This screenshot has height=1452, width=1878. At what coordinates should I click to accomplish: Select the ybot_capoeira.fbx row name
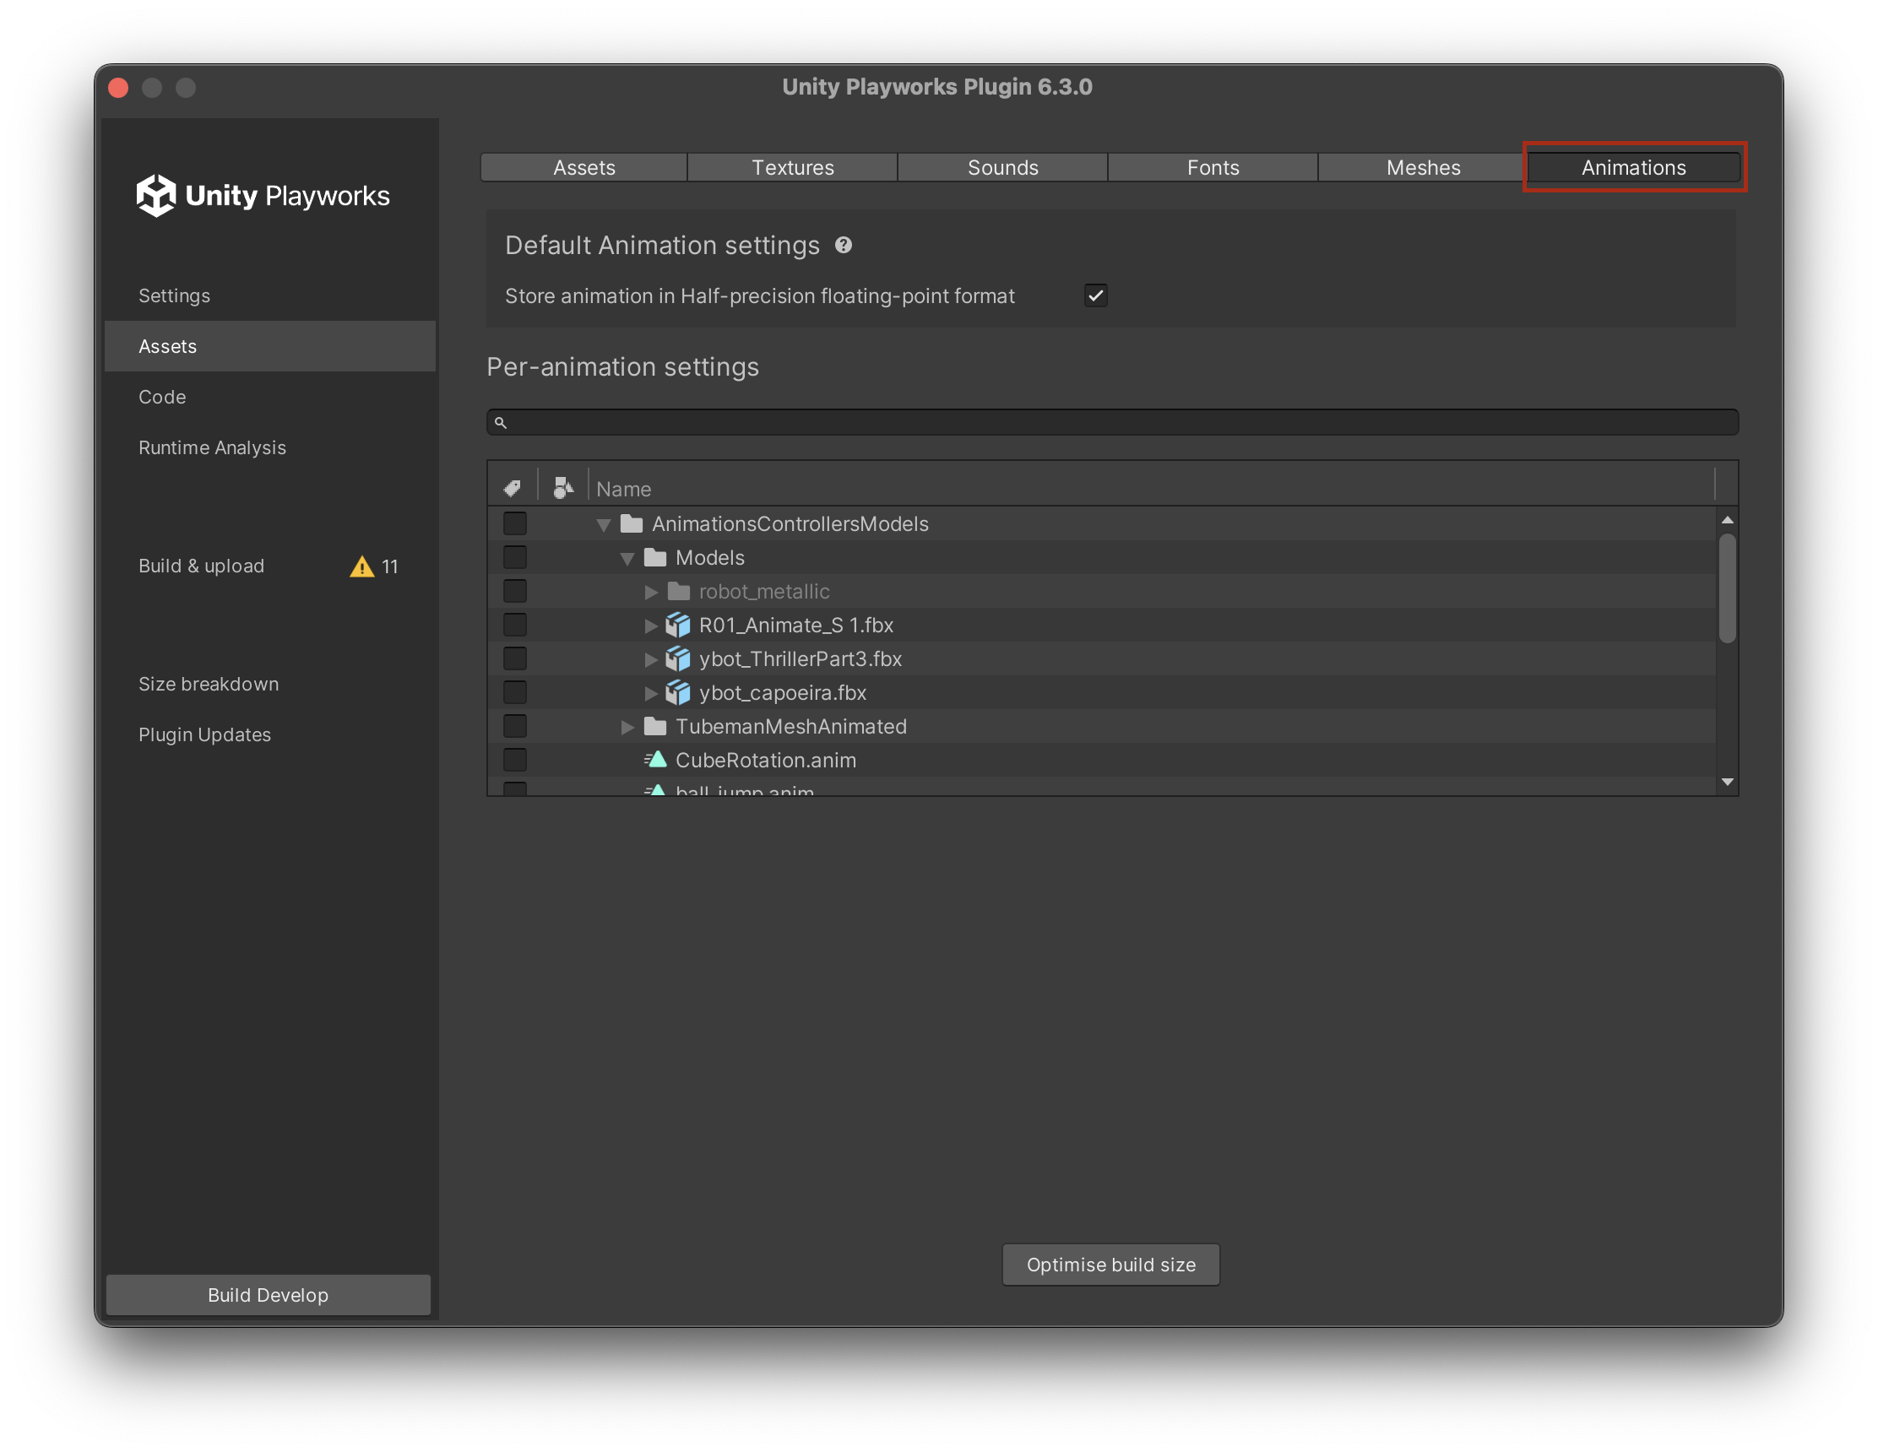coord(783,692)
